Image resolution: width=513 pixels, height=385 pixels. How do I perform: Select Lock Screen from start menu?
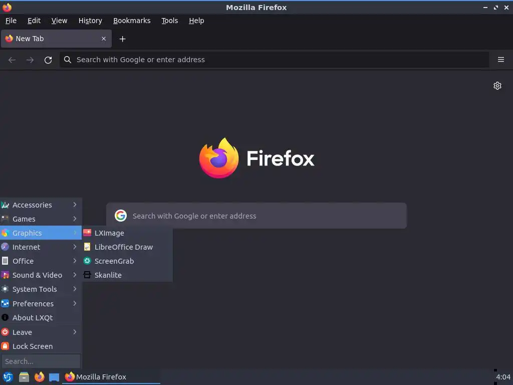click(x=41, y=346)
